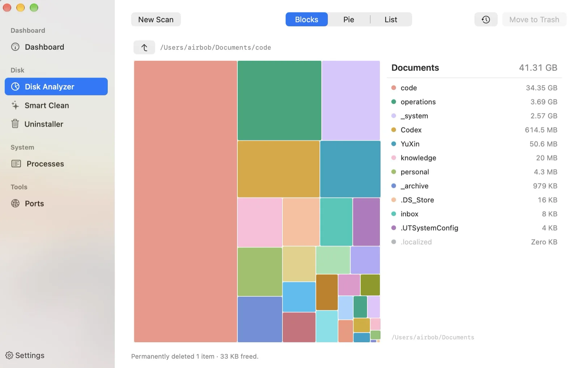Click the Smart Clean sparkle icon
579x368 pixels.
coord(15,105)
